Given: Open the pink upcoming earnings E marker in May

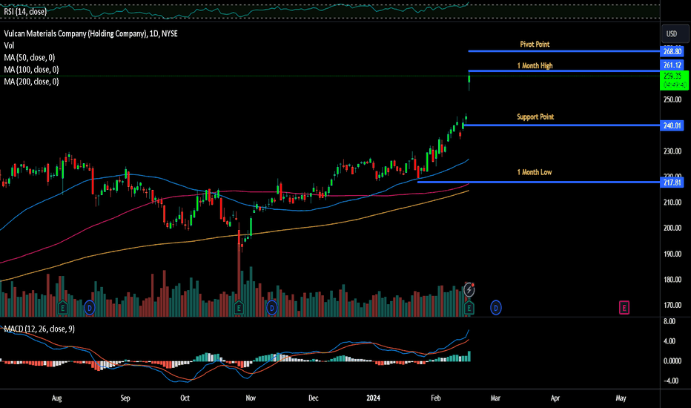Looking at the screenshot, I should point(624,307).
